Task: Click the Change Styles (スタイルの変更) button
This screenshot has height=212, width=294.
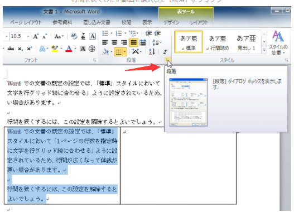Action: click(278, 43)
